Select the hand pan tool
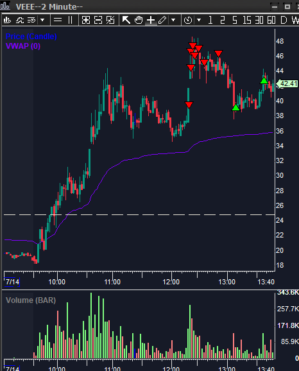299x371 pixels. click(139, 20)
